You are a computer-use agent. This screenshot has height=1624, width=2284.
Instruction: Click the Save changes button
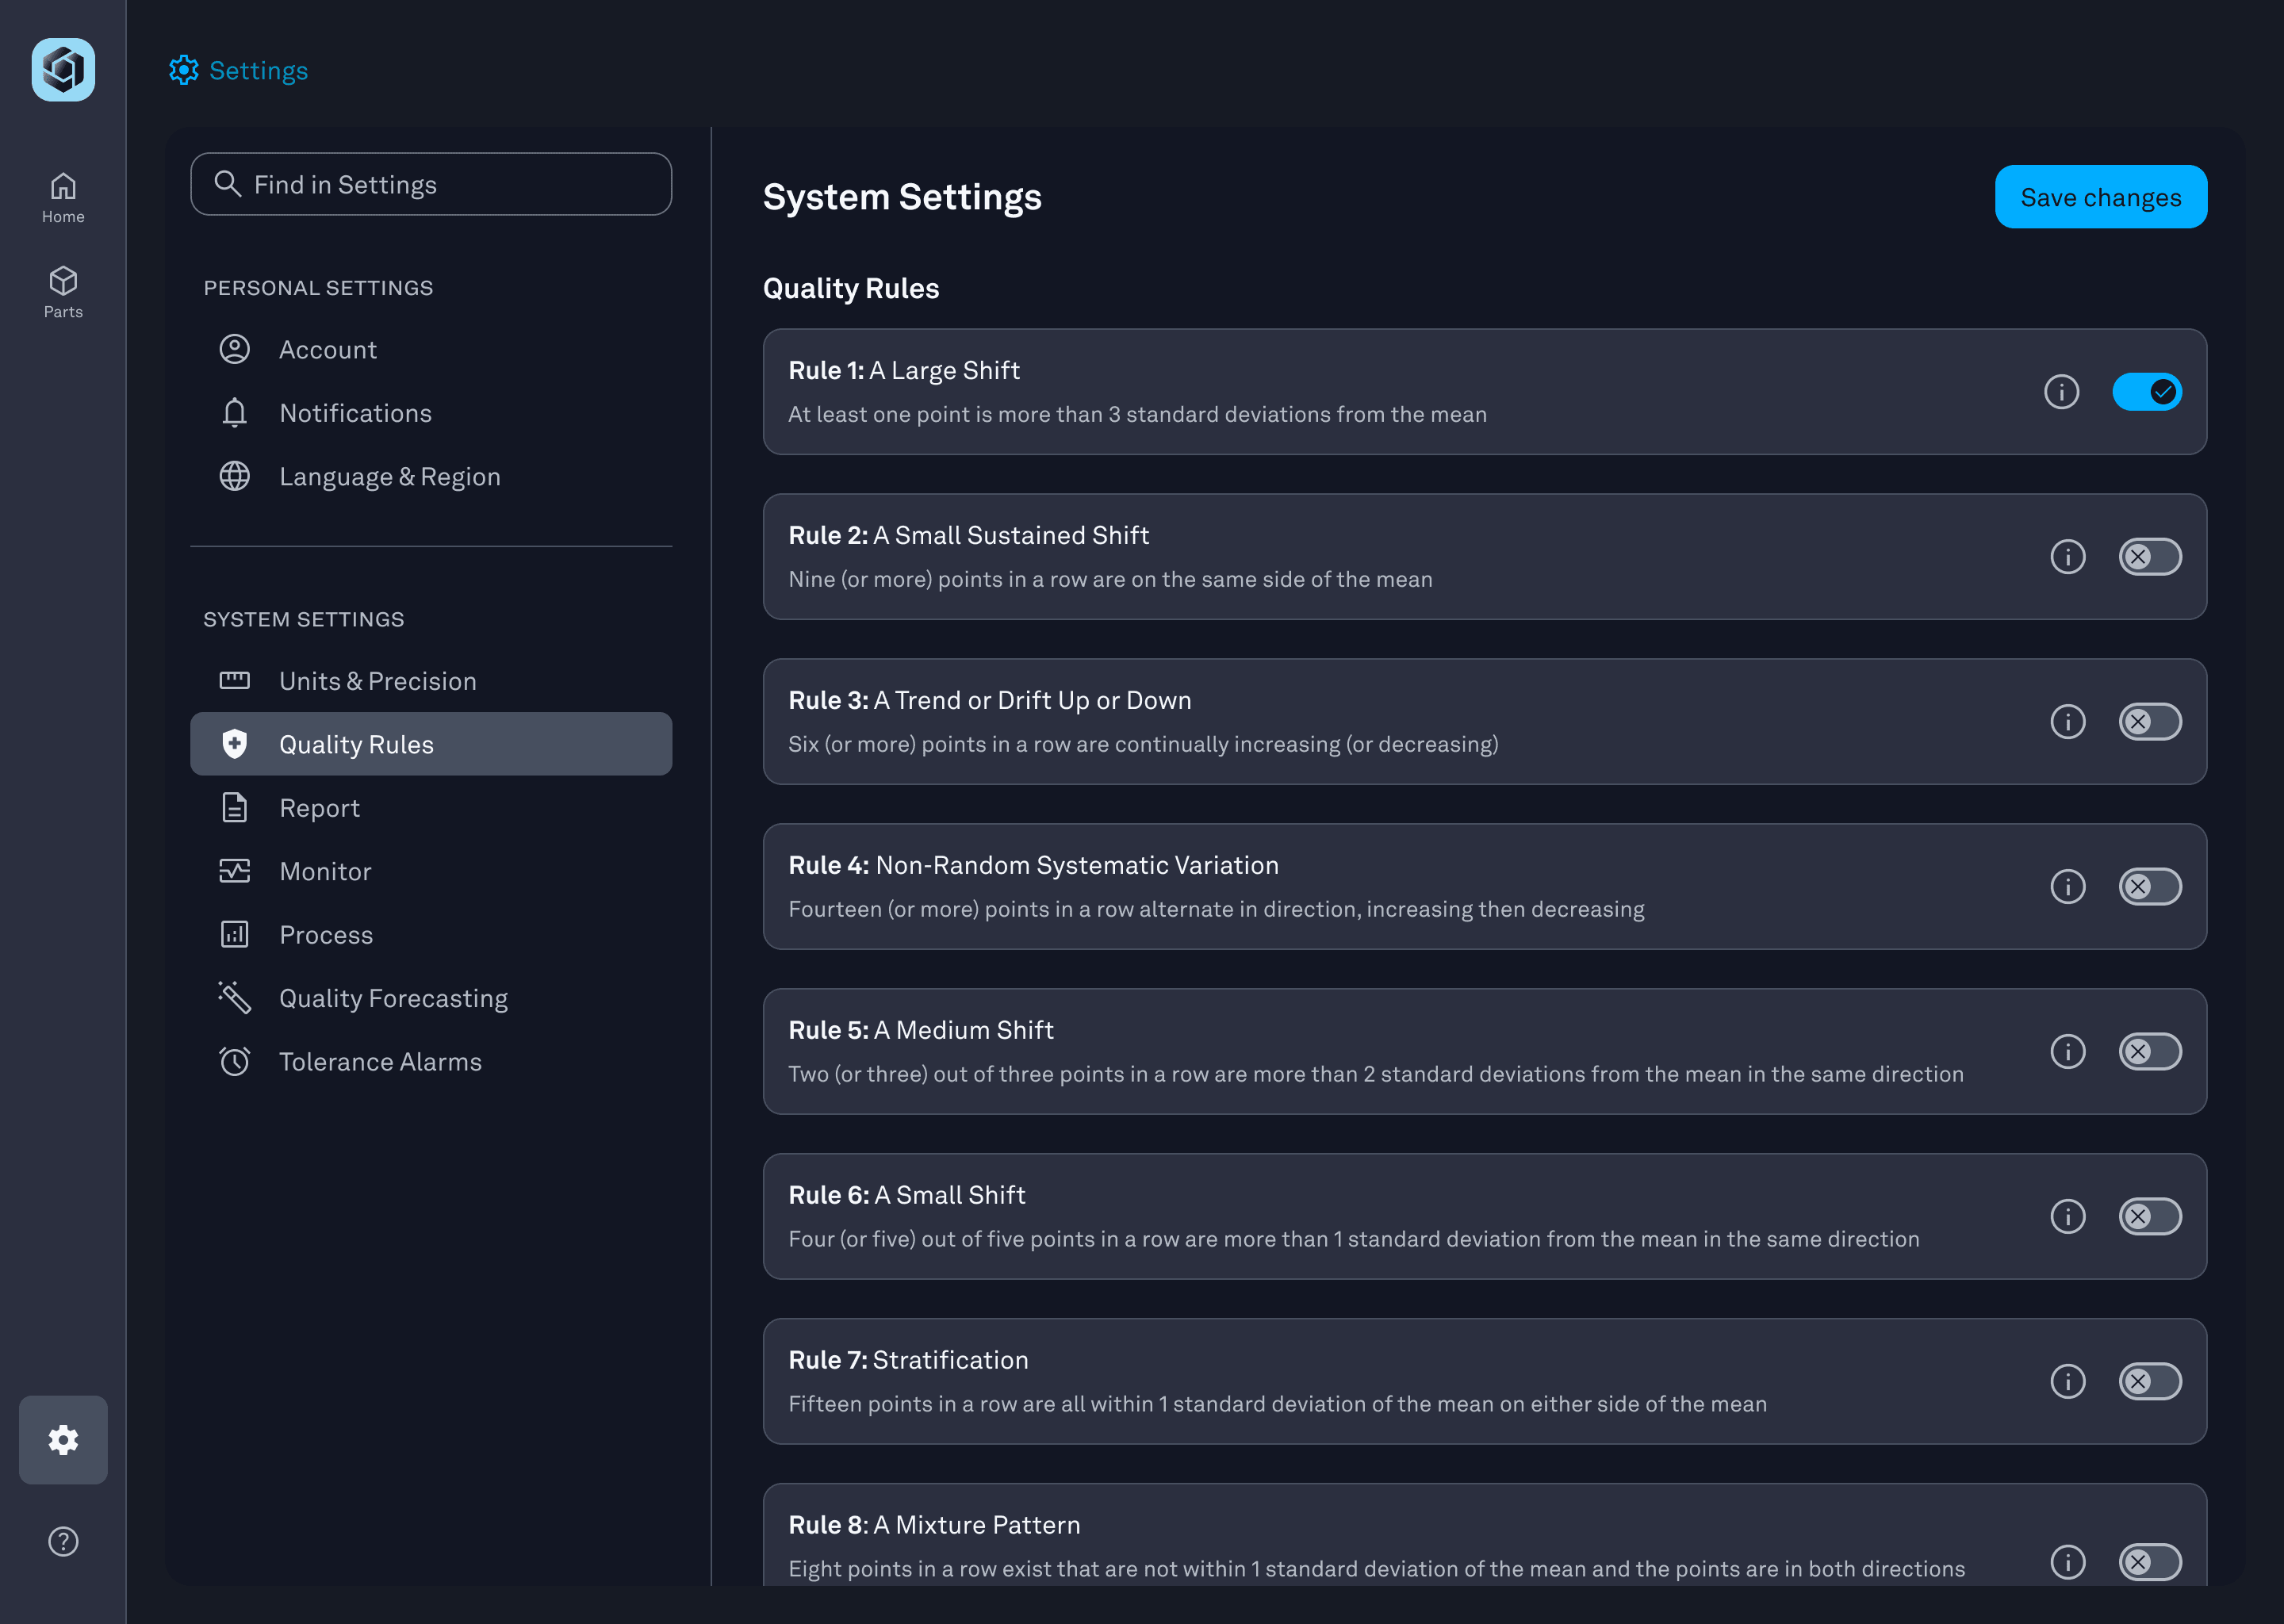click(2100, 197)
